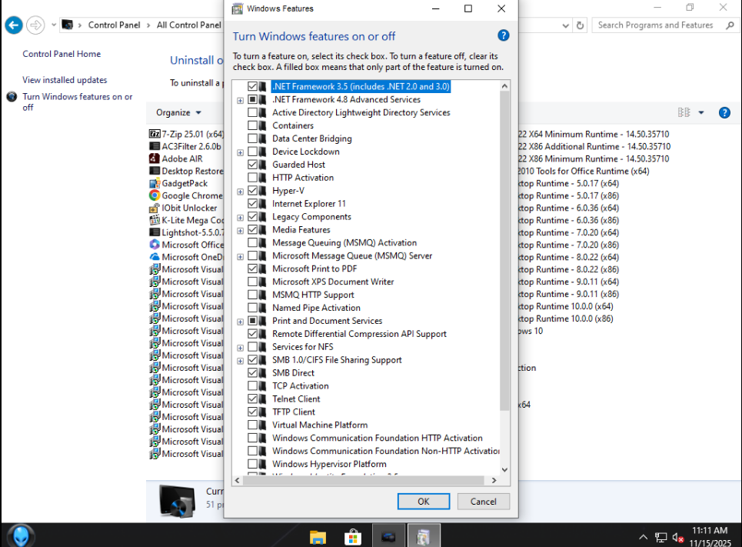Click the Desktop Restore program icon
This screenshot has width=742, height=547.
[x=155, y=171]
